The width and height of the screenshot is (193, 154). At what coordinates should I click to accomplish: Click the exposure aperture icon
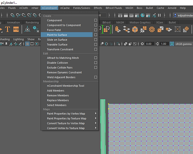(142, 44)
